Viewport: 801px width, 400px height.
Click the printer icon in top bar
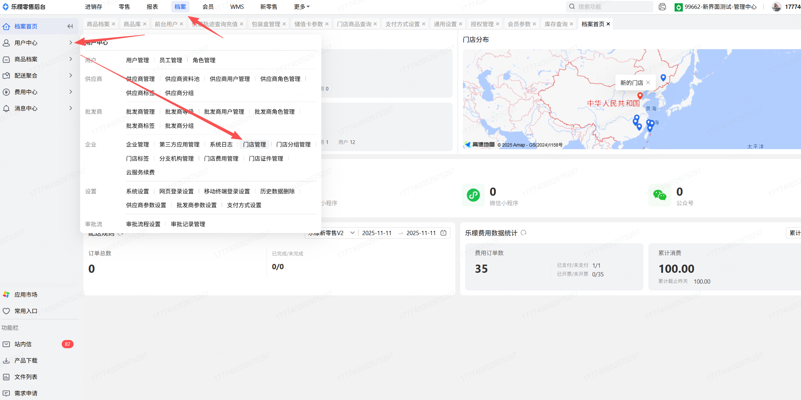(662, 7)
